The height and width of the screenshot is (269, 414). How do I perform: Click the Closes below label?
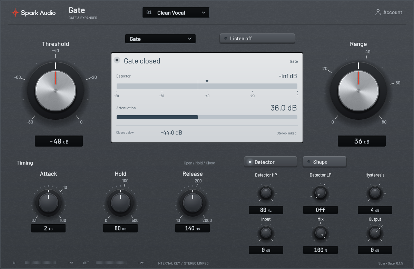click(x=125, y=133)
